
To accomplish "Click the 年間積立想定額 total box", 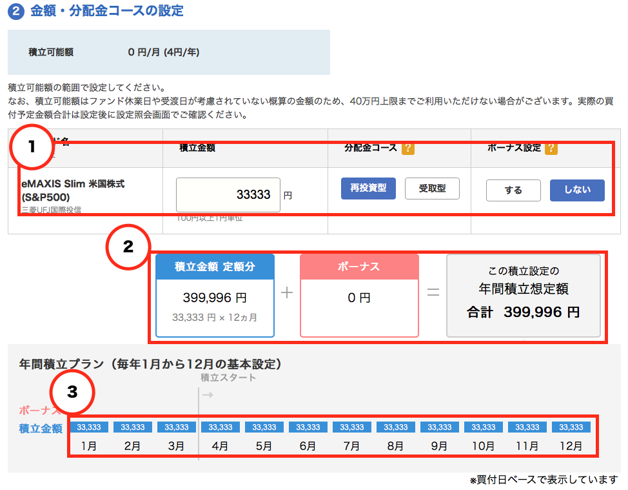I will click(x=523, y=296).
